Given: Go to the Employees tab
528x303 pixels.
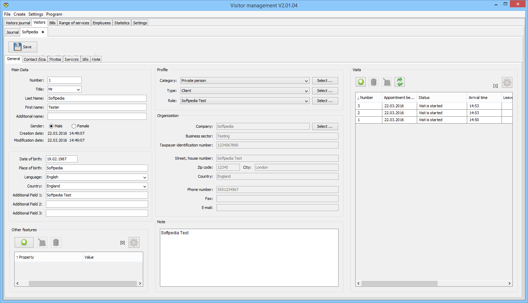Looking at the screenshot, I should [x=102, y=23].
